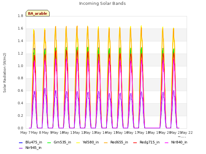Click the magenta Nir840_in color swatch

click(167, 142)
